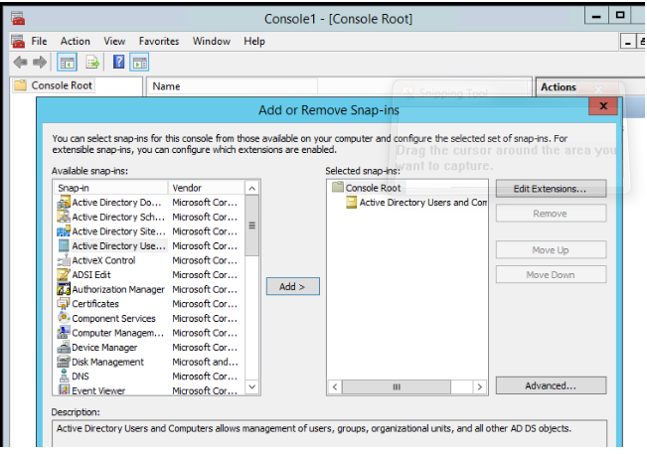Click the Active Directory Users snap-in icon
Image resolution: width=647 pixels, height=455 pixels.
64,245
